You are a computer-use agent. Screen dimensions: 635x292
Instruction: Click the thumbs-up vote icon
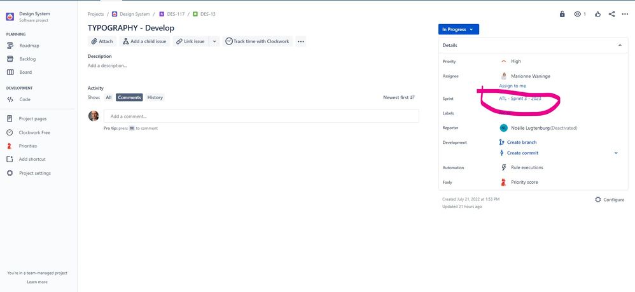pyautogui.click(x=597, y=14)
